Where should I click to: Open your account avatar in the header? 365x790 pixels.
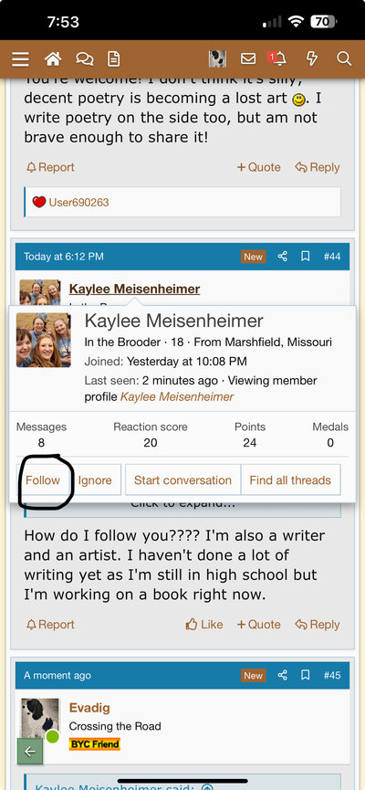(217, 59)
